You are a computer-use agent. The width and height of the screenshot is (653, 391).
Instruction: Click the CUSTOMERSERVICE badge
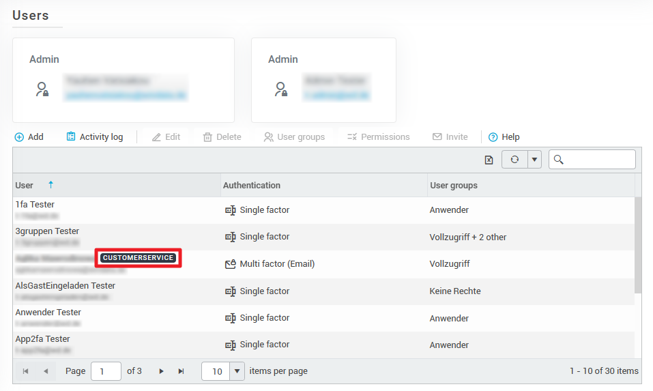click(139, 258)
